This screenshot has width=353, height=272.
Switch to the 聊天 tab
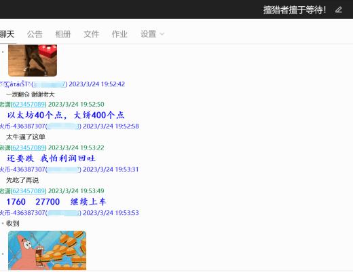click(x=7, y=34)
